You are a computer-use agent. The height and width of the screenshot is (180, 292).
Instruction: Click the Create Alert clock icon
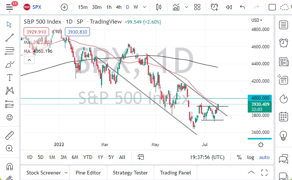click(x=215, y=7)
